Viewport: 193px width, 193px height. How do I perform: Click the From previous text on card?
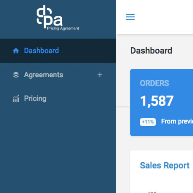coord(177,122)
